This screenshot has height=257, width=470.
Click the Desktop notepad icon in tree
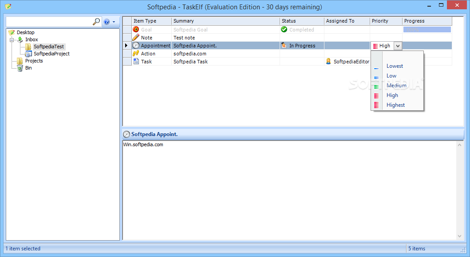tap(12, 32)
